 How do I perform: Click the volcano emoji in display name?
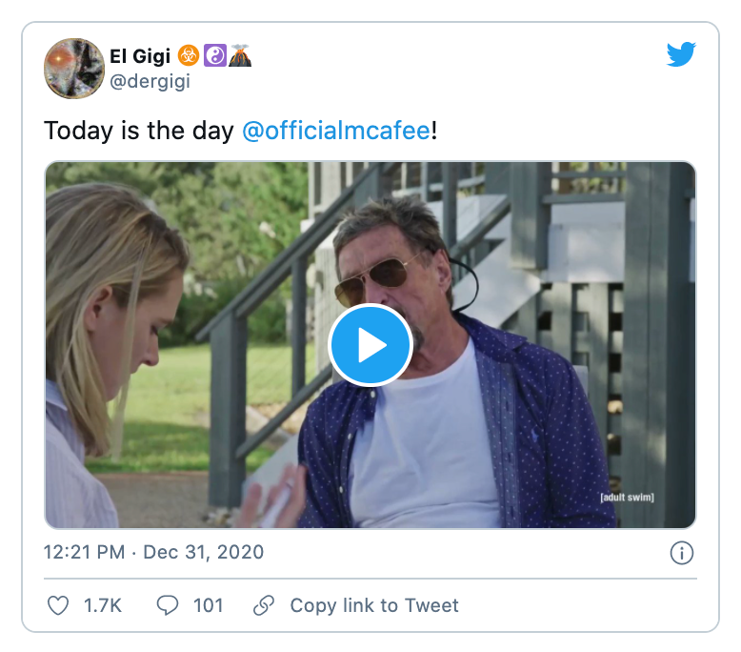click(240, 57)
